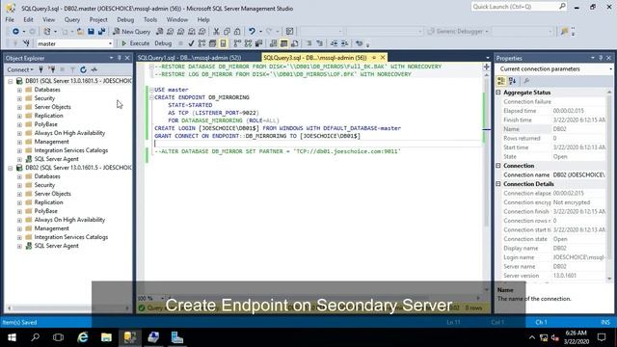Collapse the DB02 server node
Image resolution: width=617 pixels, height=347 pixels.
(11, 168)
